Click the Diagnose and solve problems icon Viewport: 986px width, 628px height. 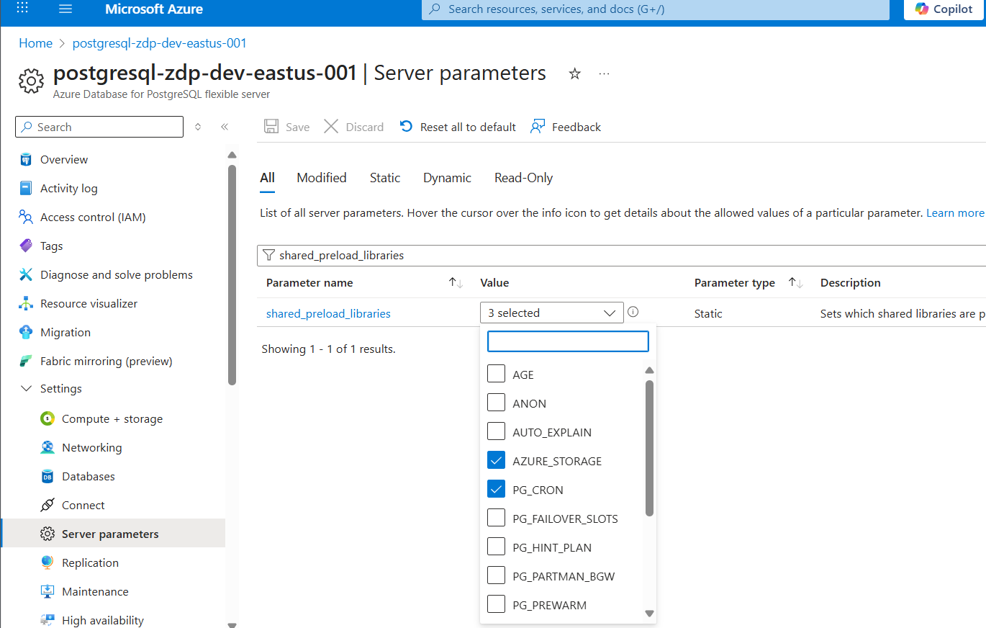click(26, 275)
